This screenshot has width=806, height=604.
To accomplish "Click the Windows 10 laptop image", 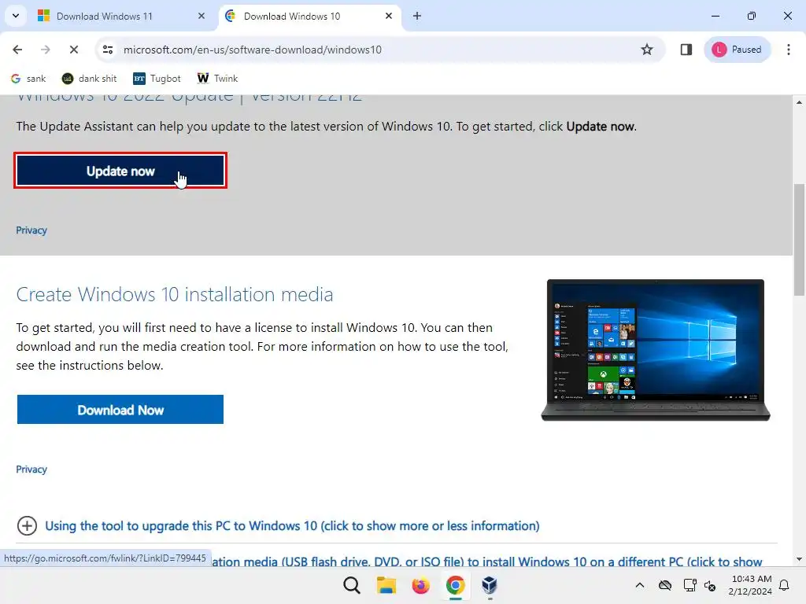I will point(656,350).
